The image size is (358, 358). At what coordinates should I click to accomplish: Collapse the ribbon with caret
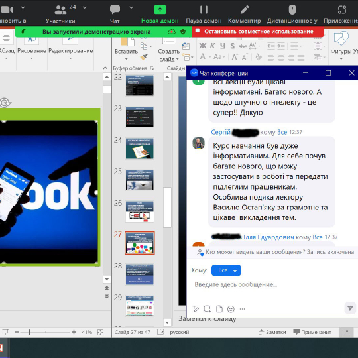click(105, 68)
